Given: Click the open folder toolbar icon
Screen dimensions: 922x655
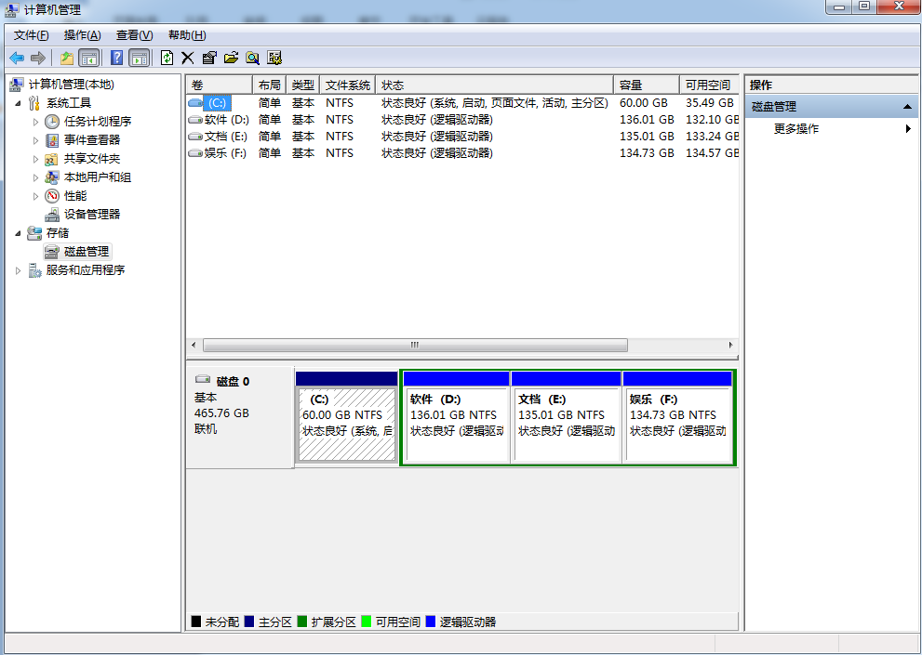Looking at the screenshot, I should pos(231,58).
